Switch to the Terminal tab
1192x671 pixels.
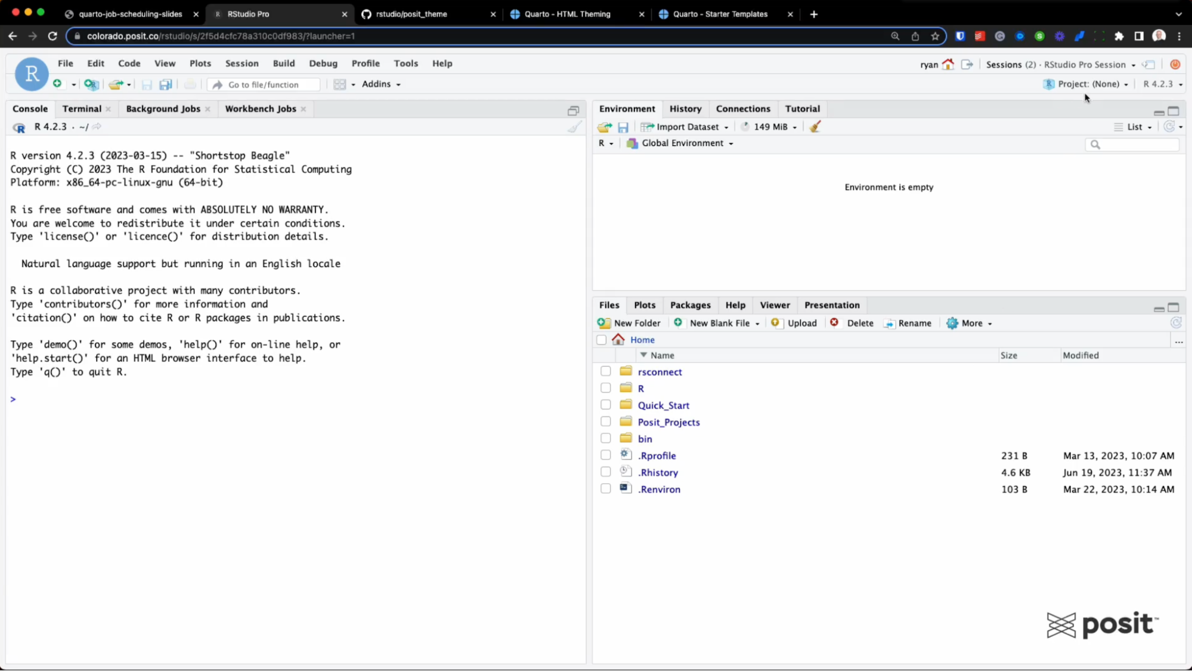coord(82,108)
